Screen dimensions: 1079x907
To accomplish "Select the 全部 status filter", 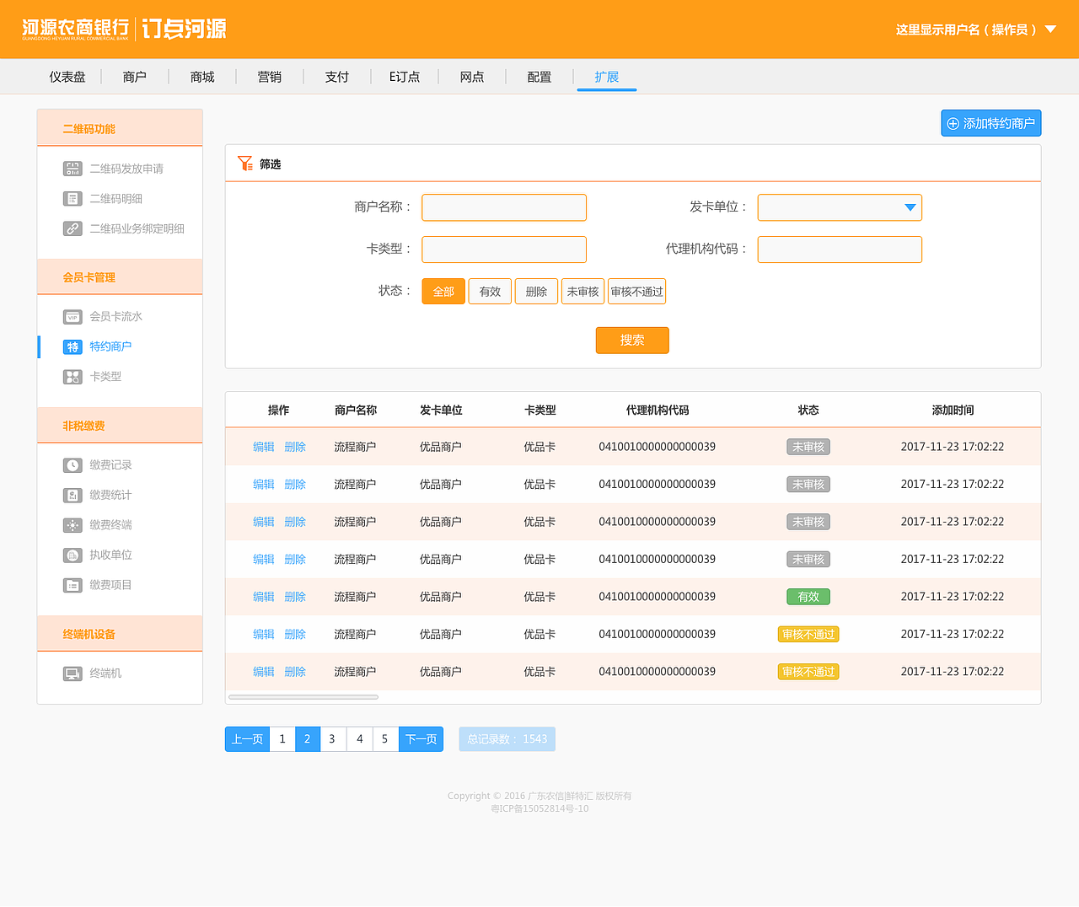I will point(443,292).
